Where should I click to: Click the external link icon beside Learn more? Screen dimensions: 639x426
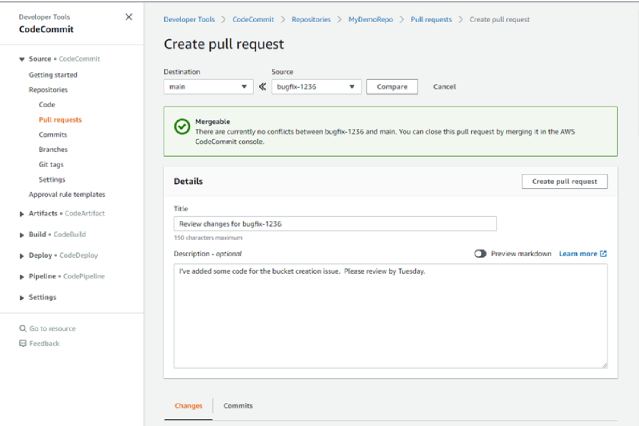pos(603,254)
